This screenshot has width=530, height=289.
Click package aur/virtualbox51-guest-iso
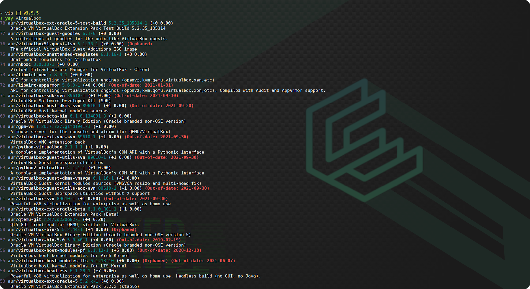(x=41, y=44)
